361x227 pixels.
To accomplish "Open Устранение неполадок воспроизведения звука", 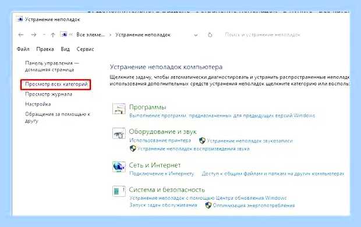I will click(193, 149).
